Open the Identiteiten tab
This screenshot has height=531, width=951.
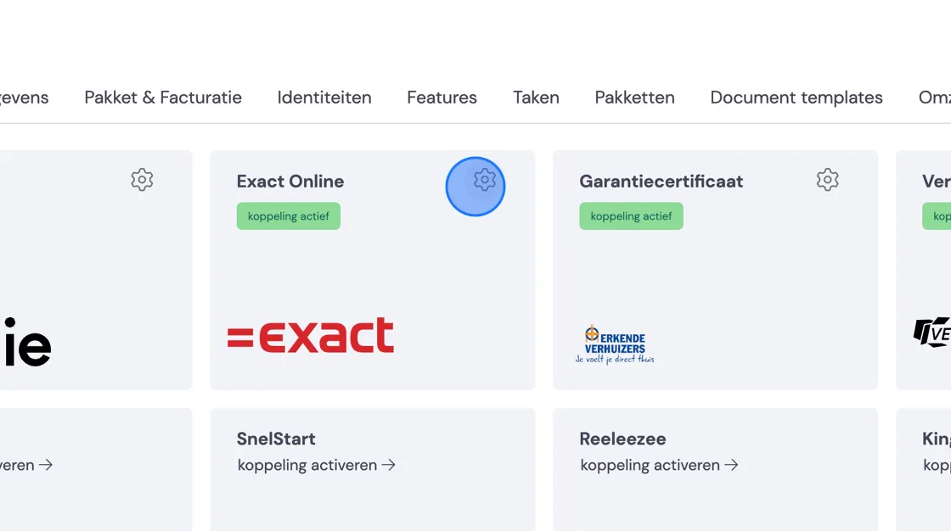point(324,98)
